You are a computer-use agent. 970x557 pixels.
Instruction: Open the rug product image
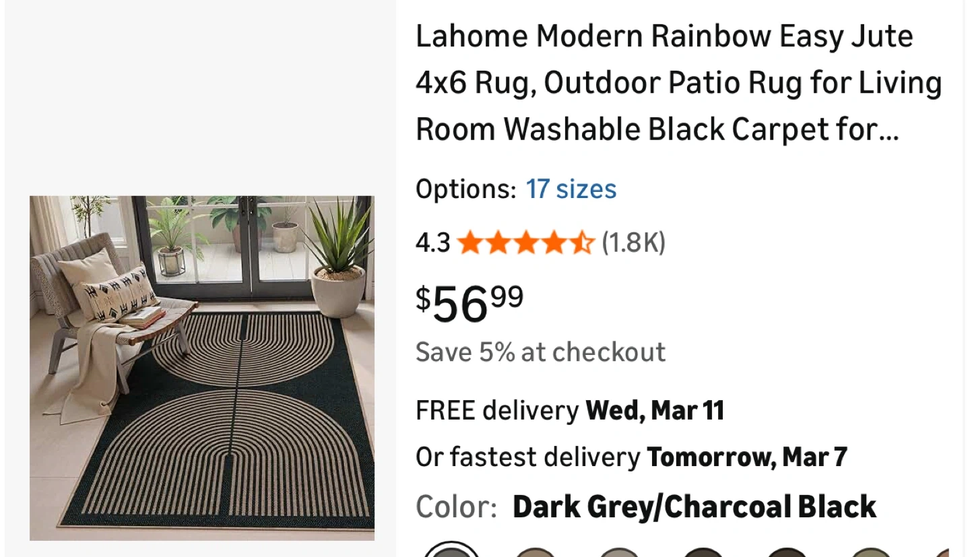[201, 368]
